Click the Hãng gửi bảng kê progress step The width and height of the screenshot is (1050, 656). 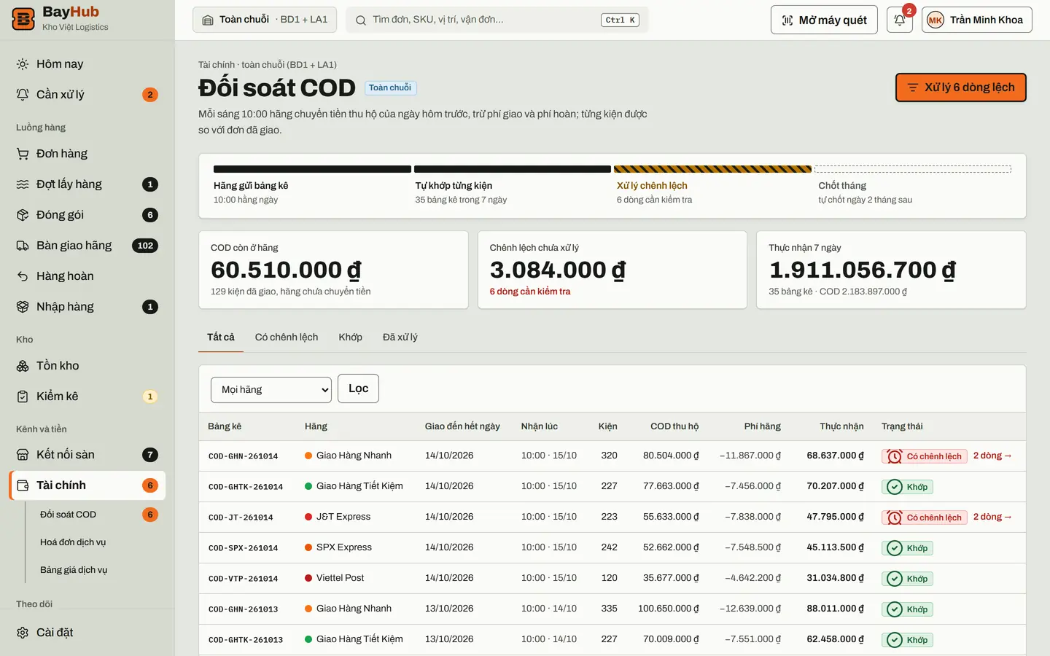pos(312,185)
